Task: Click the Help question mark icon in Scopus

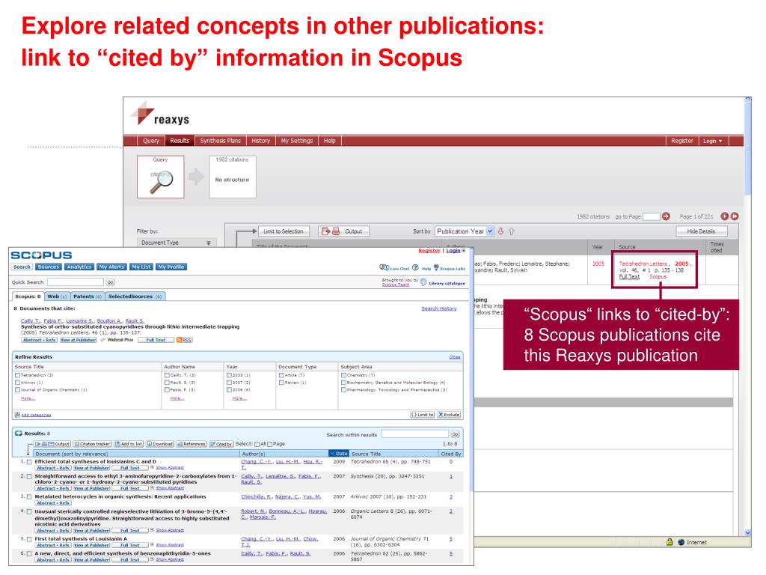Action: (415, 267)
